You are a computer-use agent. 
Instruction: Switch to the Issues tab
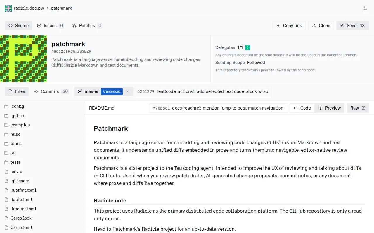coord(50,26)
